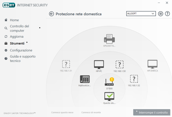This screenshot has width=172, height=117.
Task: Click the gear icon for Configurazione
Action: click(6, 50)
